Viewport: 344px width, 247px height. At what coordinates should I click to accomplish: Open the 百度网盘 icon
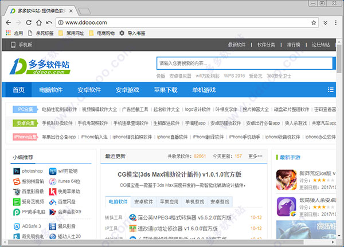tap(53, 202)
